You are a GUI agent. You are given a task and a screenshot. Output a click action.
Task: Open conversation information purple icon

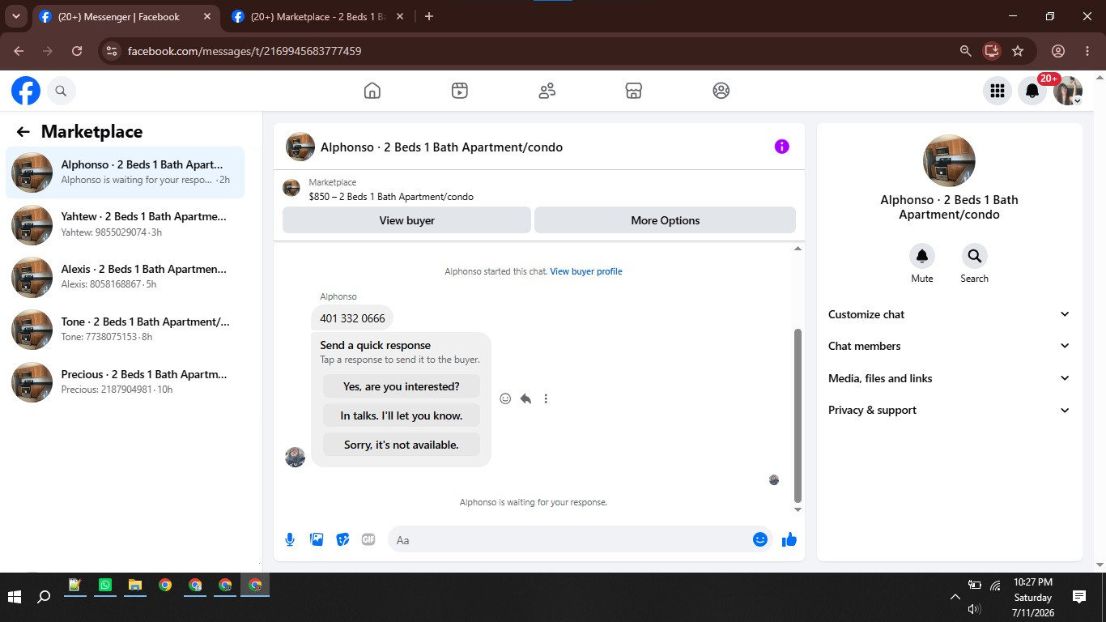tap(781, 147)
